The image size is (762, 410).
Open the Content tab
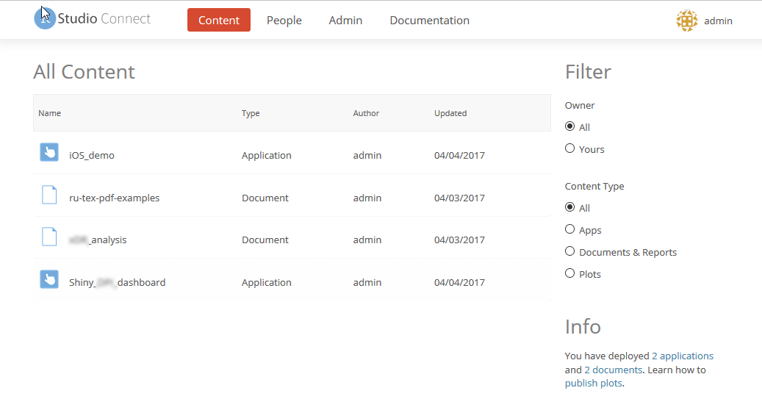[x=219, y=20]
